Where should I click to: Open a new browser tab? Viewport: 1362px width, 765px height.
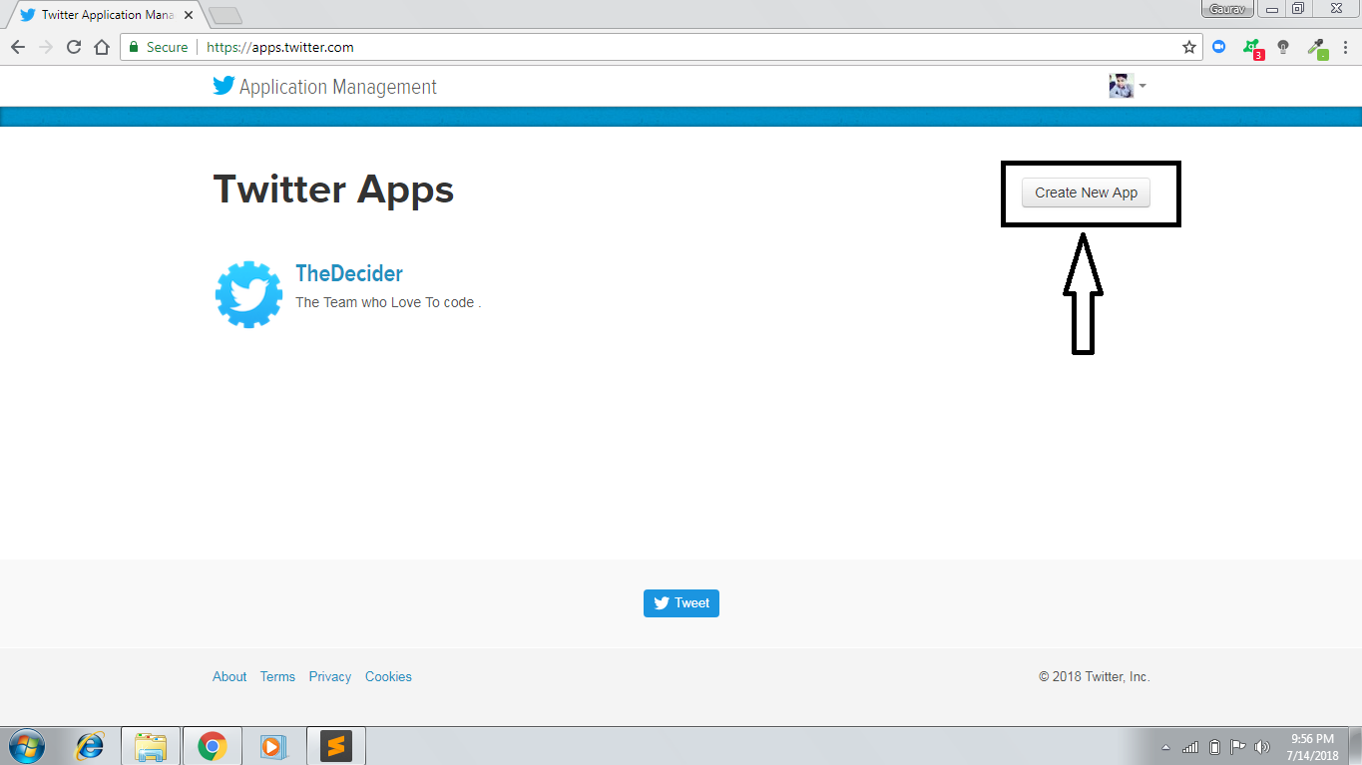[226, 15]
